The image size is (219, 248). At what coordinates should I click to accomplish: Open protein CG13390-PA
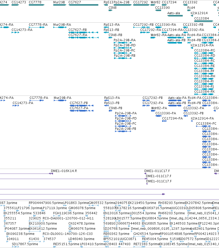pyautogui.click(x=166, y=113)
